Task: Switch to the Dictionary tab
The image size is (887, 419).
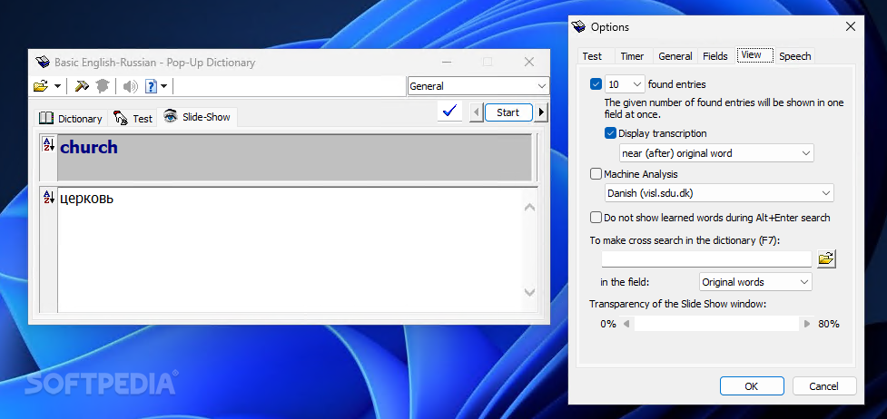Action: pos(71,118)
